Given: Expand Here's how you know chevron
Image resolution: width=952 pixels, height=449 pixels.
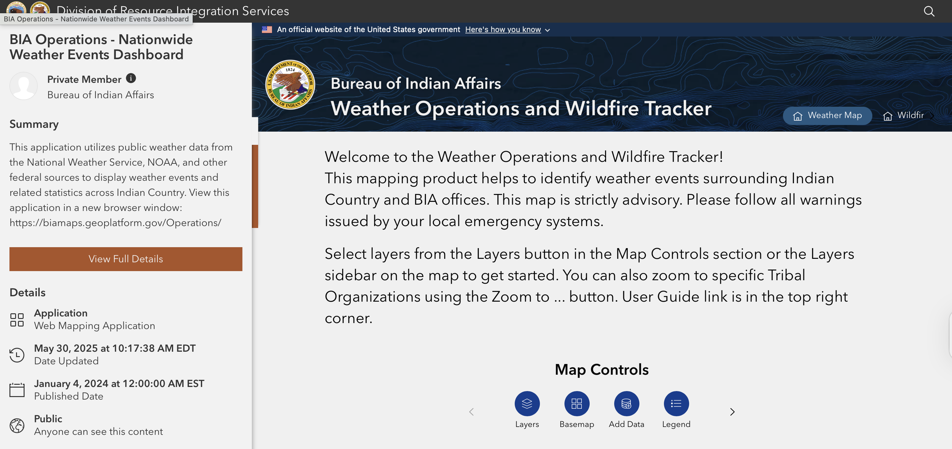Looking at the screenshot, I should (x=547, y=30).
